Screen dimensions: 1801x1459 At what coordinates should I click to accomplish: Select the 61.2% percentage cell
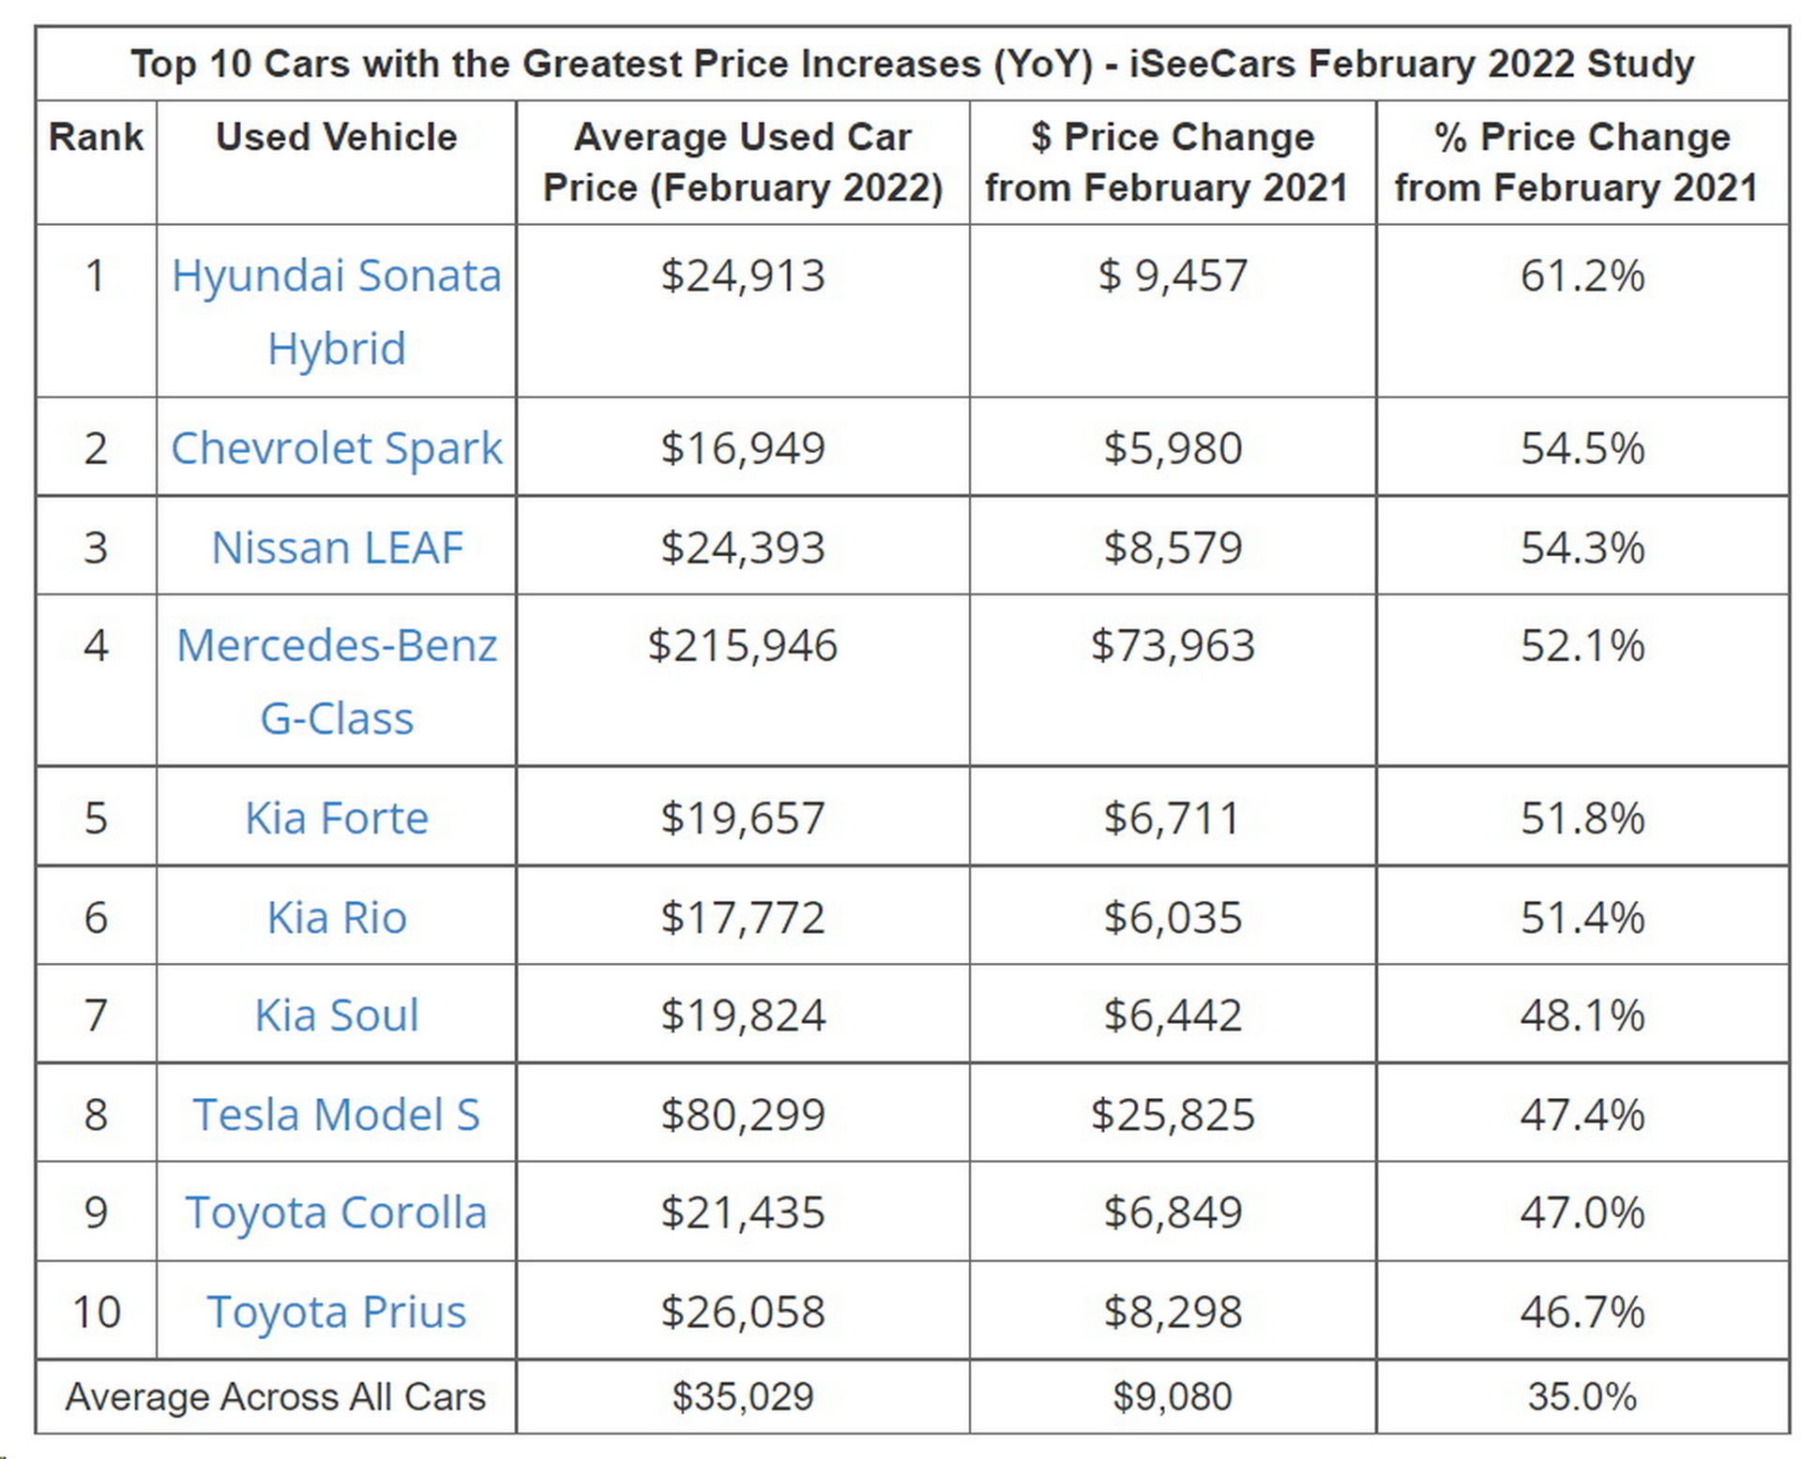coord(1582,277)
